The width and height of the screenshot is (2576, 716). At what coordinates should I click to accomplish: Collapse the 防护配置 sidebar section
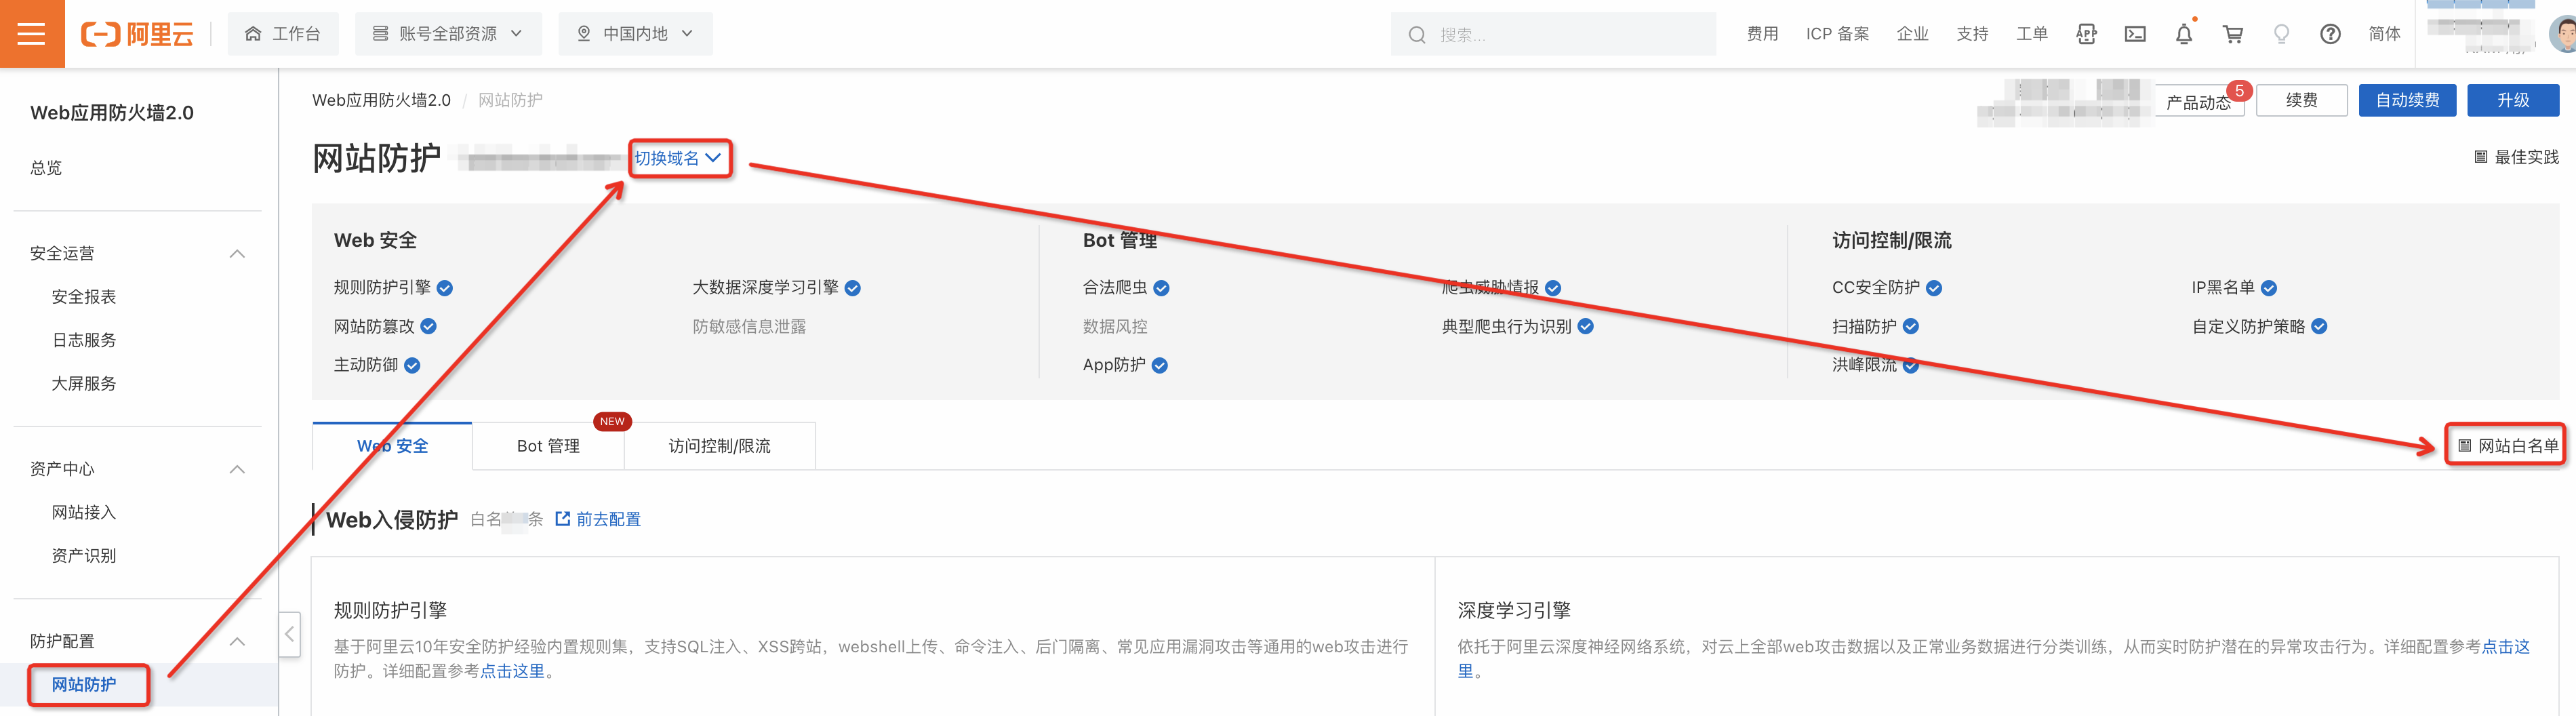[237, 642]
